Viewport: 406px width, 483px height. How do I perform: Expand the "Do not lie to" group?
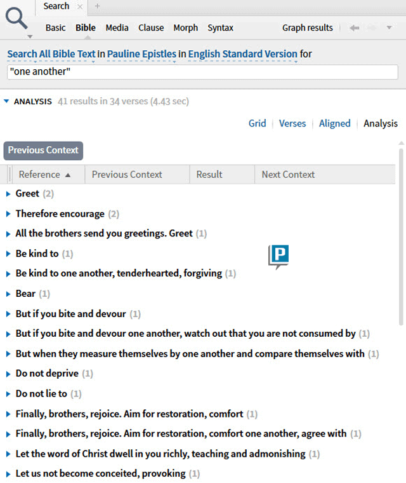[x=8, y=394]
